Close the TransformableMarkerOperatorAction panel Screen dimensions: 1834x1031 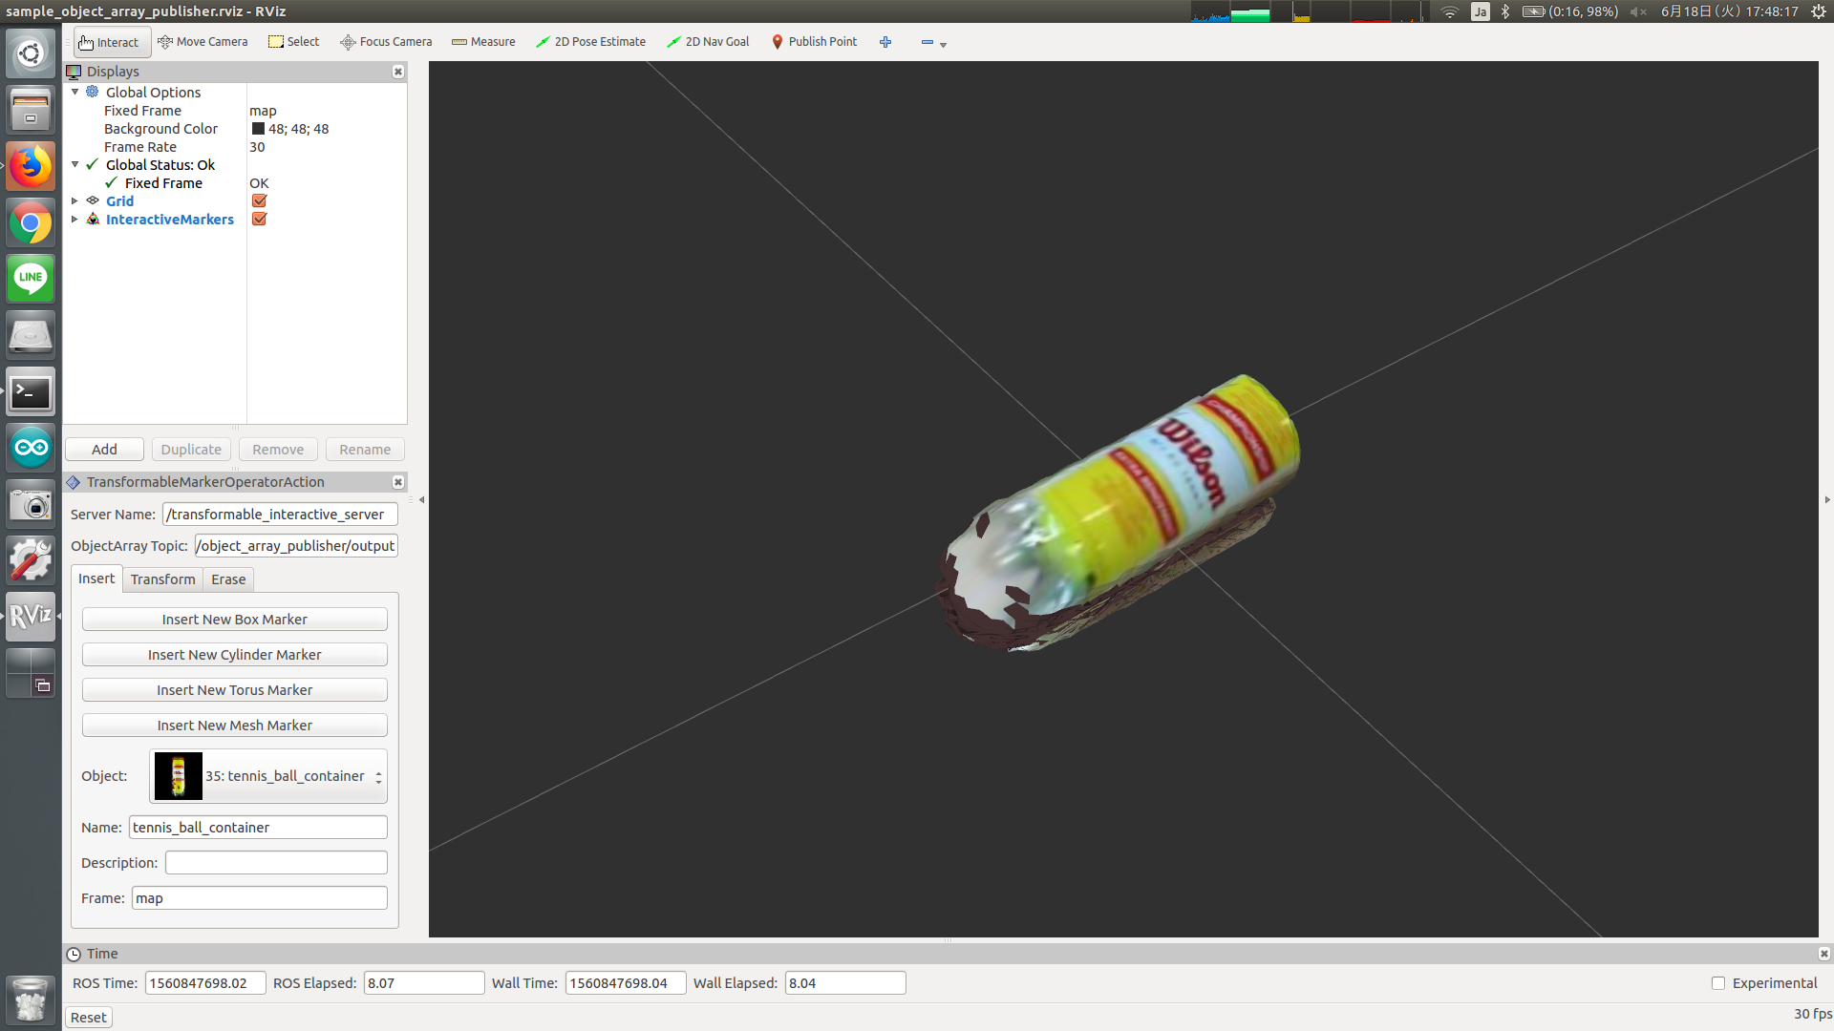pos(398,482)
